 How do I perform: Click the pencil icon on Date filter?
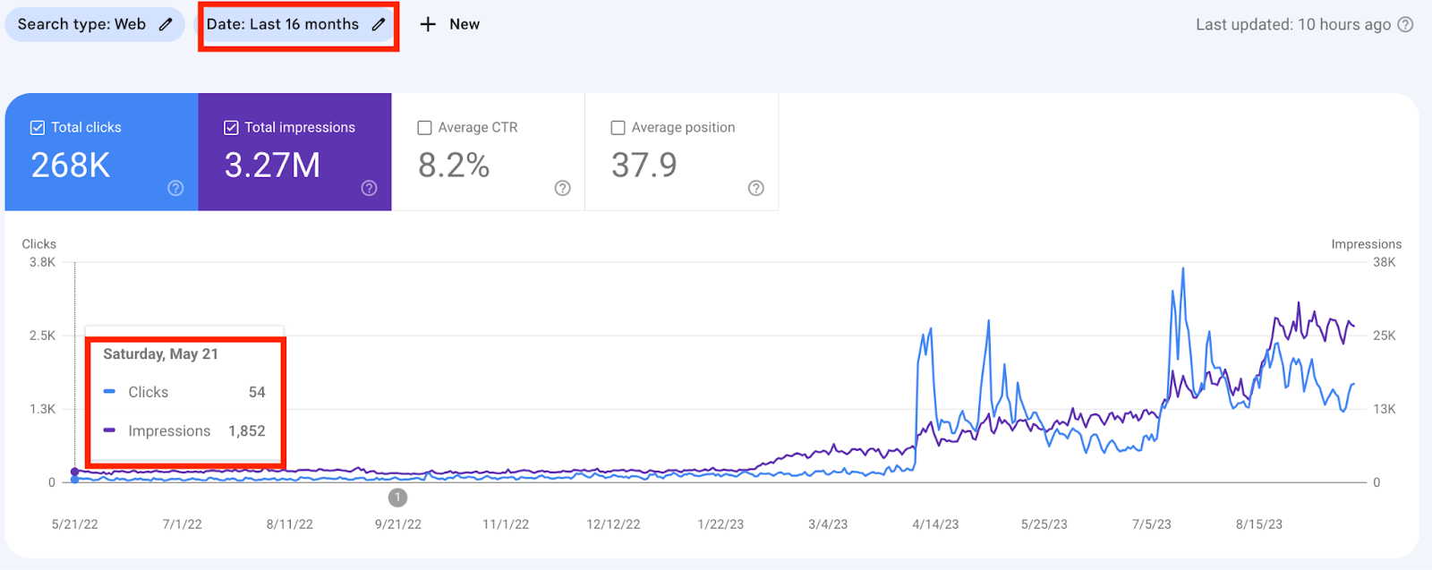(x=379, y=24)
